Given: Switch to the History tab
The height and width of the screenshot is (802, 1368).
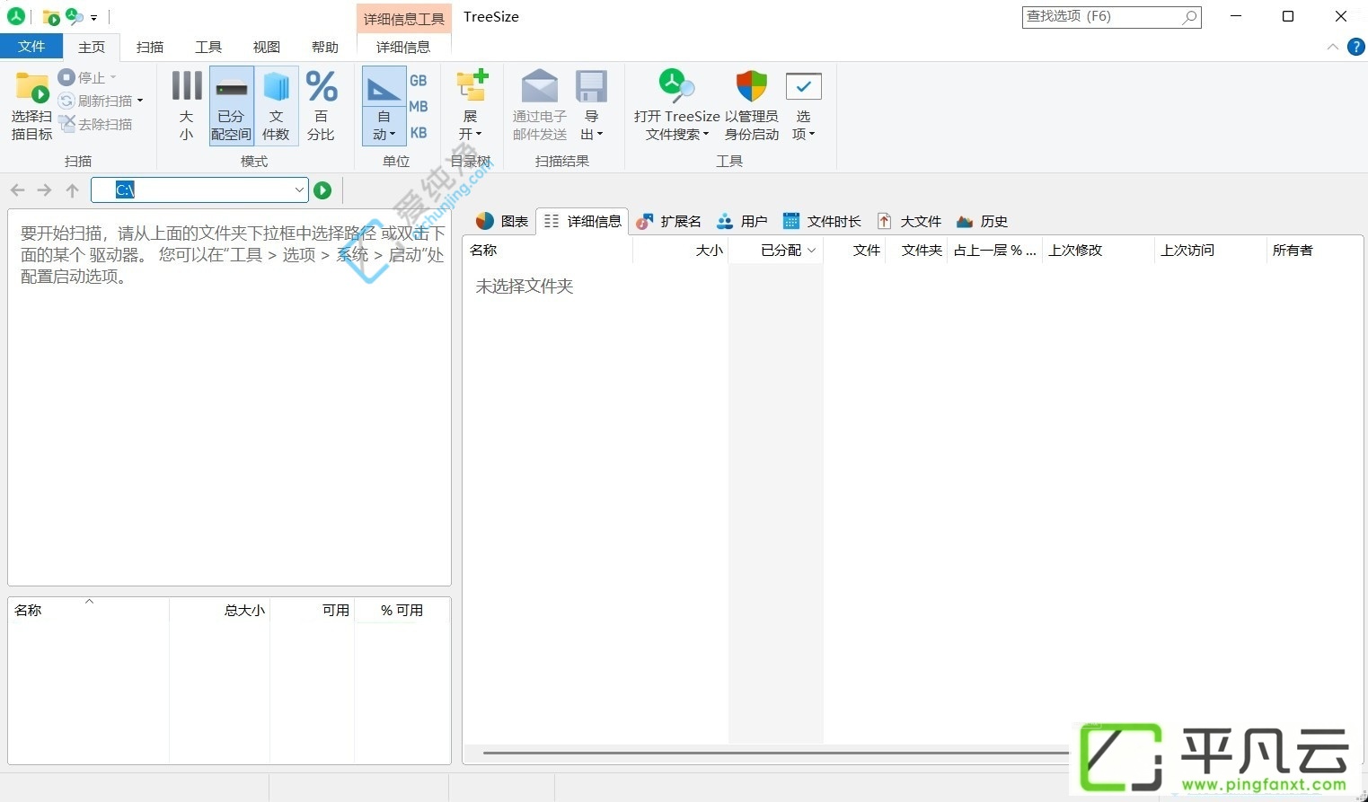Looking at the screenshot, I should pyautogui.click(x=982, y=221).
